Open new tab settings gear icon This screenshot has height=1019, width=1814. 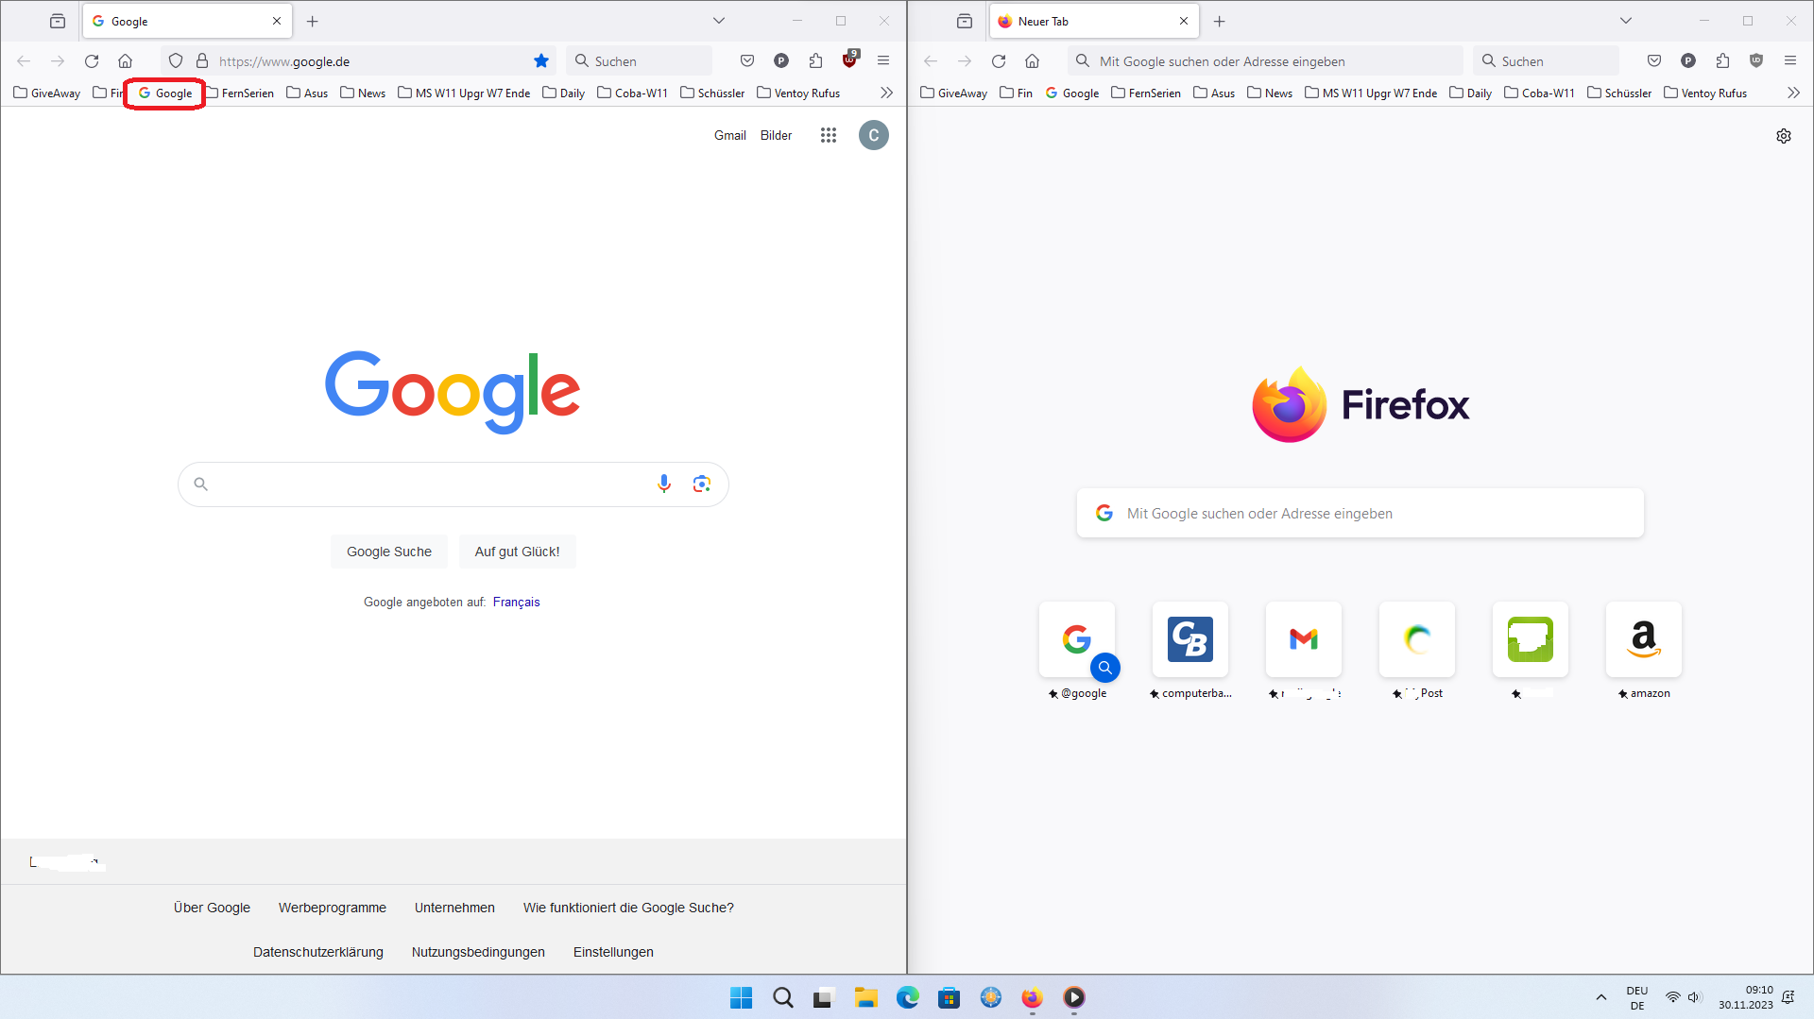[x=1784, y=136]
